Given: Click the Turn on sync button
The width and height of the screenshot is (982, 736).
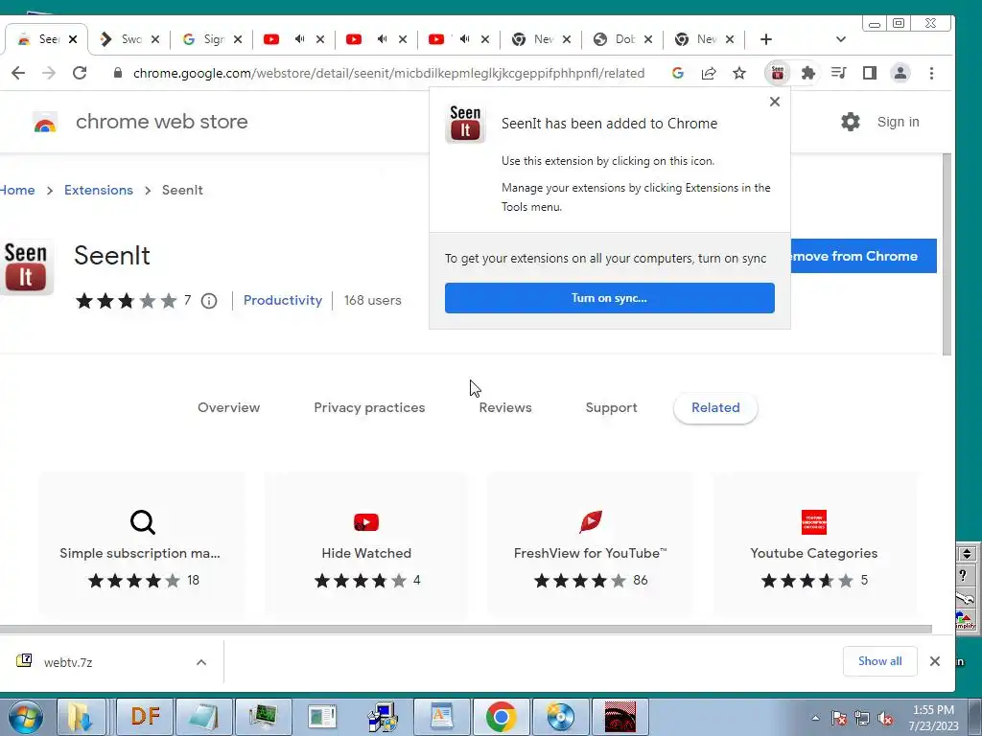Looking at the screenshot, I should tap(609, 298).
